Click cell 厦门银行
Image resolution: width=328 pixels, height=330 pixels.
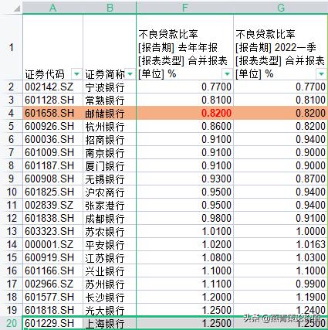[x=110, y=165]
